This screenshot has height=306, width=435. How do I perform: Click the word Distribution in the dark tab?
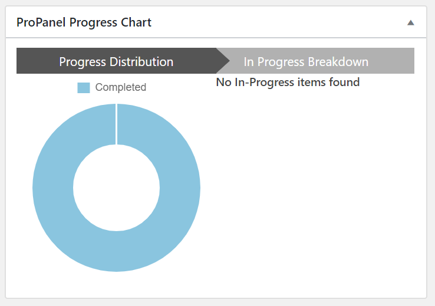point(141,62)
